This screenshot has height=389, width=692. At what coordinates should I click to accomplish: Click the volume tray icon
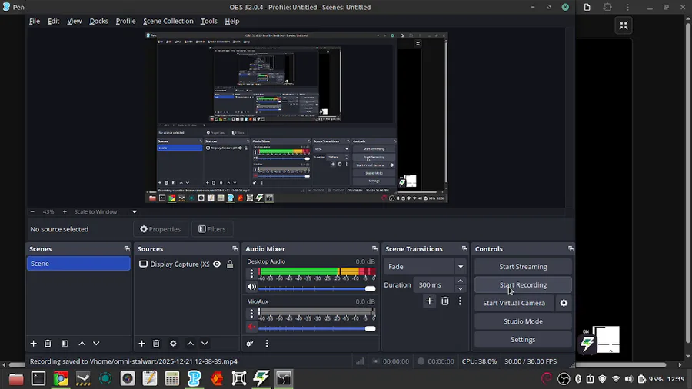click(629, 379)
